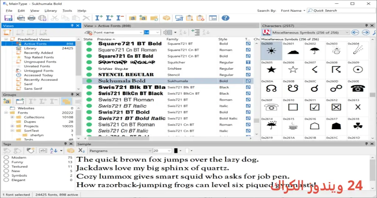Open the Tools menu

67,11
